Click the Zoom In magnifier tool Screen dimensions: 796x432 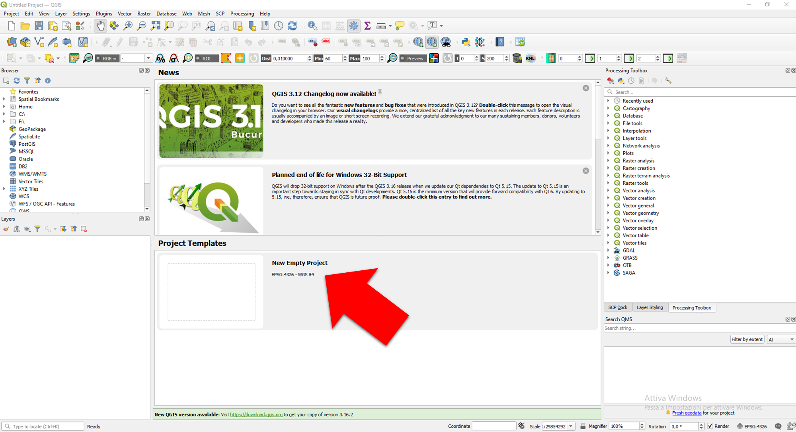(128, 26)
